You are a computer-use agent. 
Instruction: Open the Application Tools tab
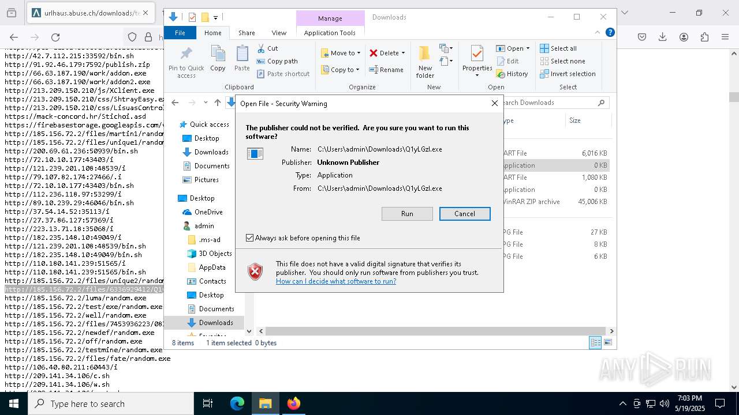coord(330,33)
